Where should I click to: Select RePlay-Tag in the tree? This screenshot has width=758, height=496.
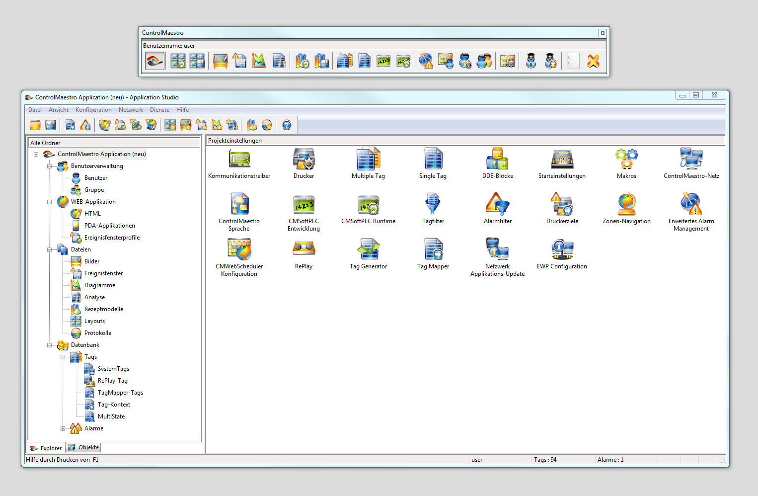point(113,381)
